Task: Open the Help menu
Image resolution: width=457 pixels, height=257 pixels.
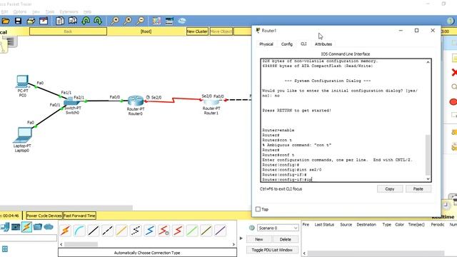Action: pos(87,11)
